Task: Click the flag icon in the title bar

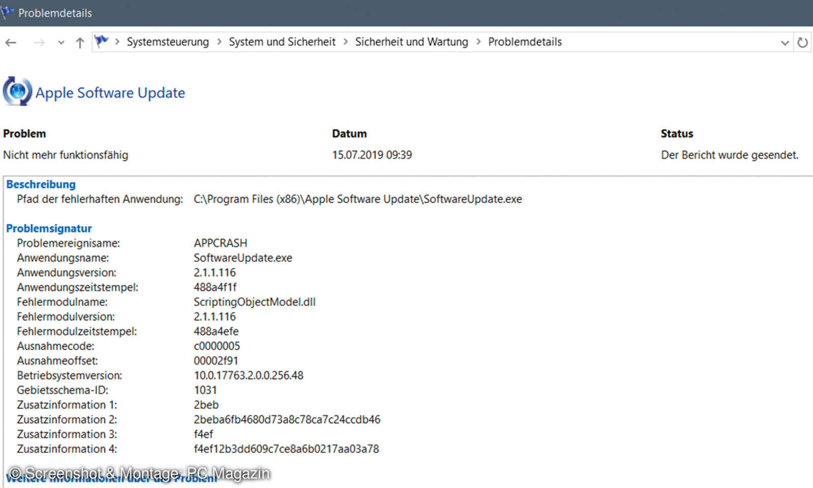Action: point(7,12)
